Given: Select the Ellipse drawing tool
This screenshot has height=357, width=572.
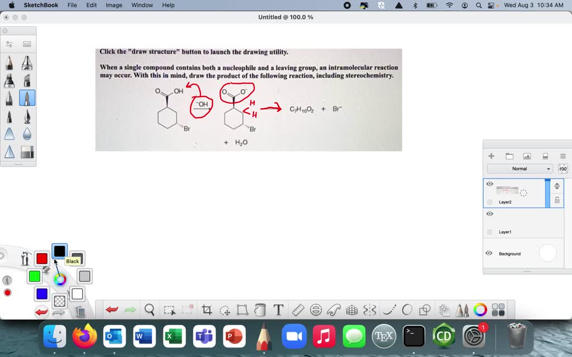Looking at the screenshot, I should [406, 309].
